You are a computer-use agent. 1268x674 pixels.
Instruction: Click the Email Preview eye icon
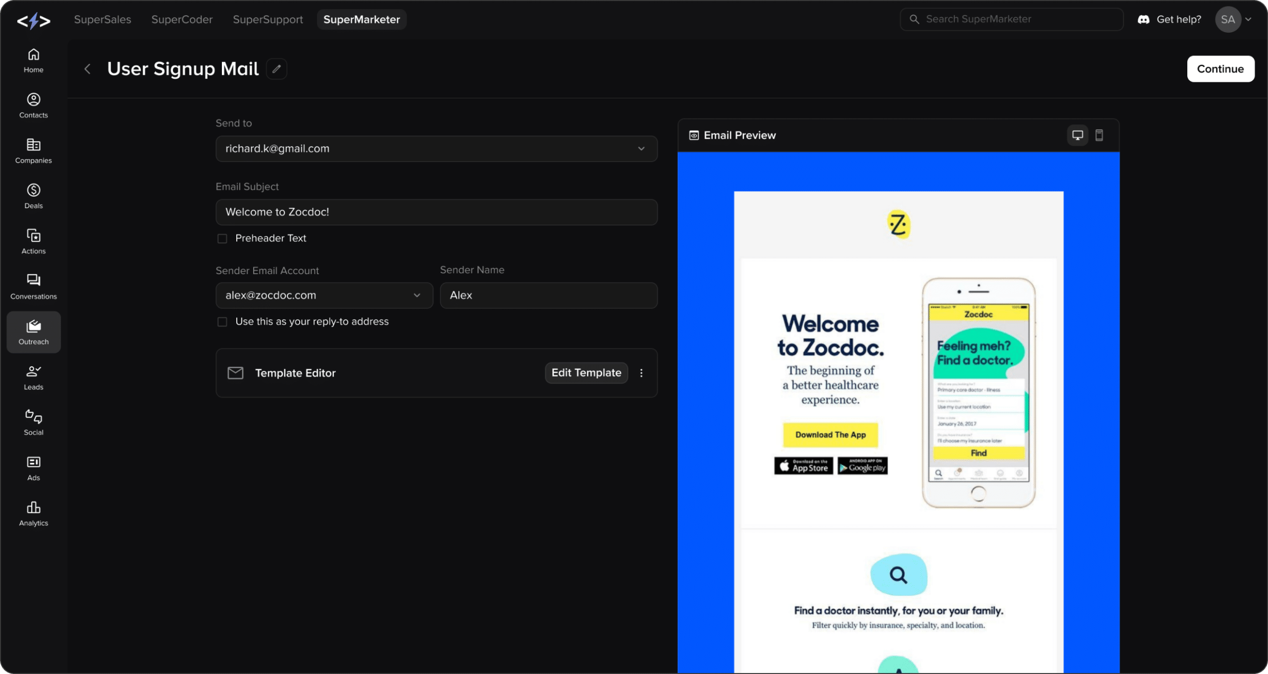(x=694, y=135)
